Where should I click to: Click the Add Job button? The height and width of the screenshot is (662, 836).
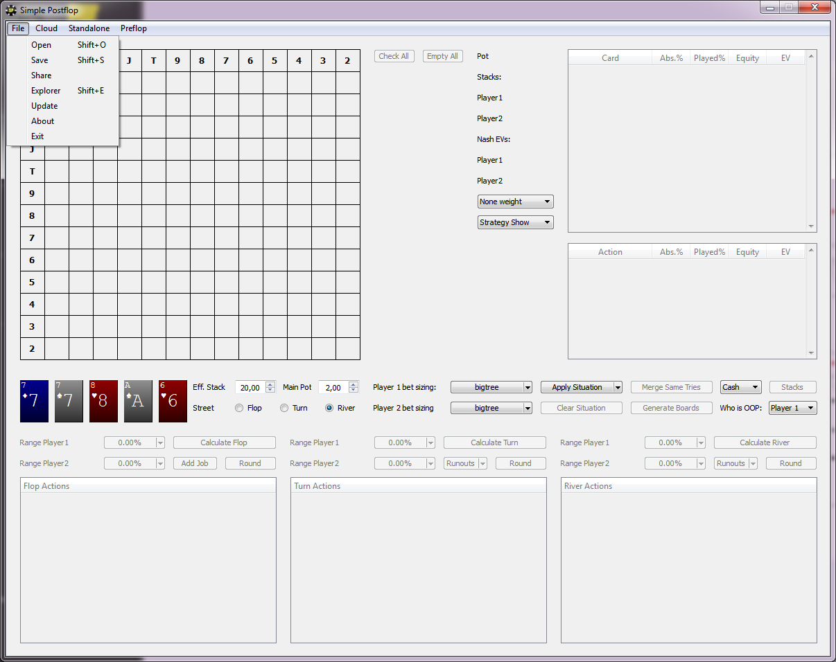195,463
